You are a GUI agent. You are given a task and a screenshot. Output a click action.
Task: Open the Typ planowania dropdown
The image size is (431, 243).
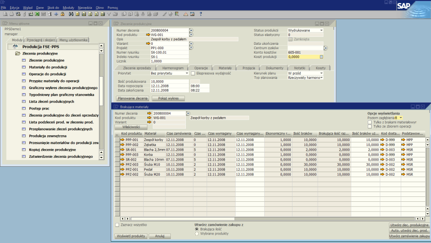pos(321,78)
